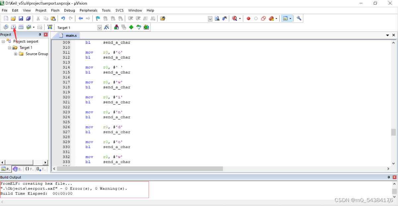Translate the currently open file
398x206 pixels.
[6, 27]
